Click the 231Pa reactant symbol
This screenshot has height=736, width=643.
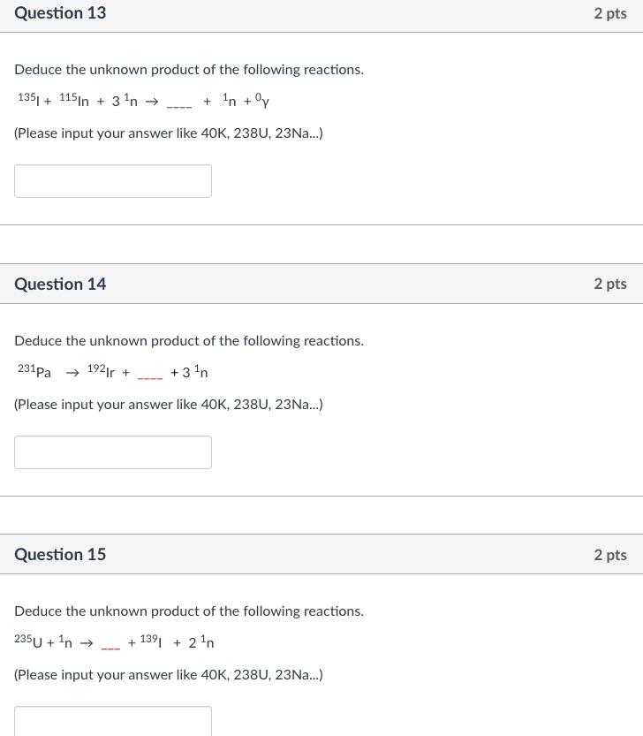[36, 372]
